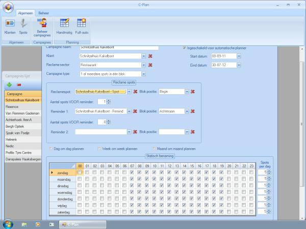This screenshot has width=306, height=229.
Task: Open the Eind datum date picker
Action: click(x=239, y=65)
